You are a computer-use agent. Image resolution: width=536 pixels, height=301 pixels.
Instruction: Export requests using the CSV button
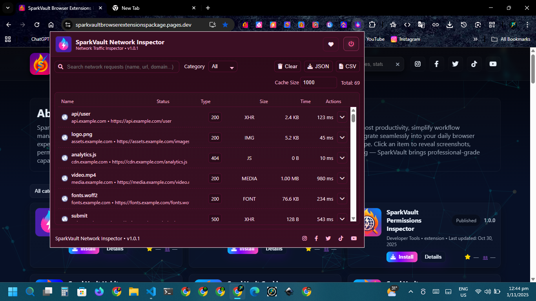[346, 67]
